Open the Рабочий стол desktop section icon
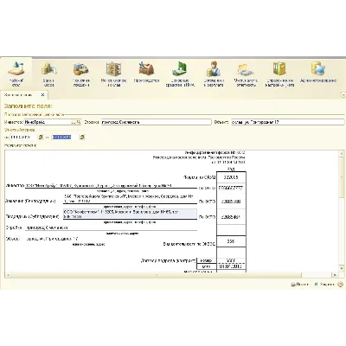The width and height of the screenshot is (346, 346). [x=16, y=74]
